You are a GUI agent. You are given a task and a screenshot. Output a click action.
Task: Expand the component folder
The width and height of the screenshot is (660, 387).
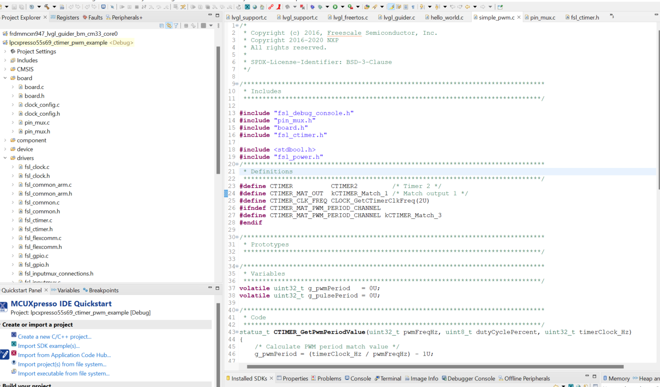pyautogui.click(x=5, y=140)
